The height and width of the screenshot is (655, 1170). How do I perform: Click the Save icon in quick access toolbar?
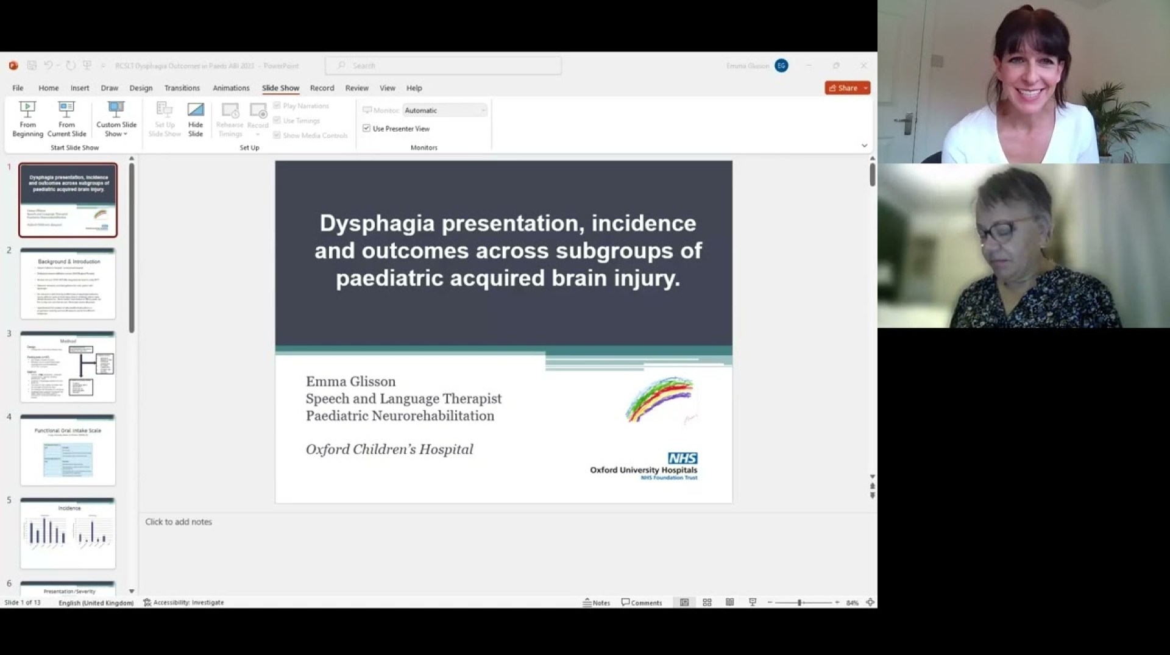pos(32,65)
